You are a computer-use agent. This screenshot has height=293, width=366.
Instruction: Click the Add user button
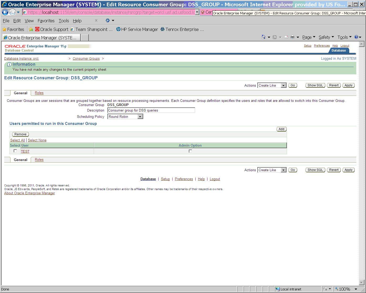281,129
